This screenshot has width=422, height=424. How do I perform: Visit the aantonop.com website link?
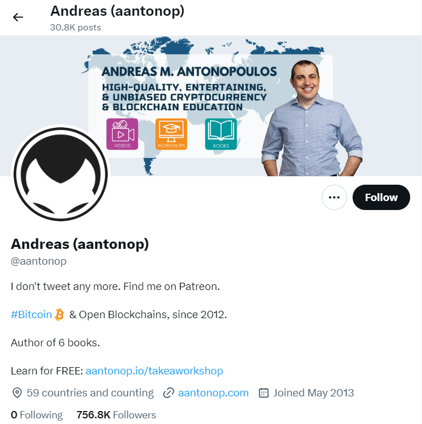point(213,393)
